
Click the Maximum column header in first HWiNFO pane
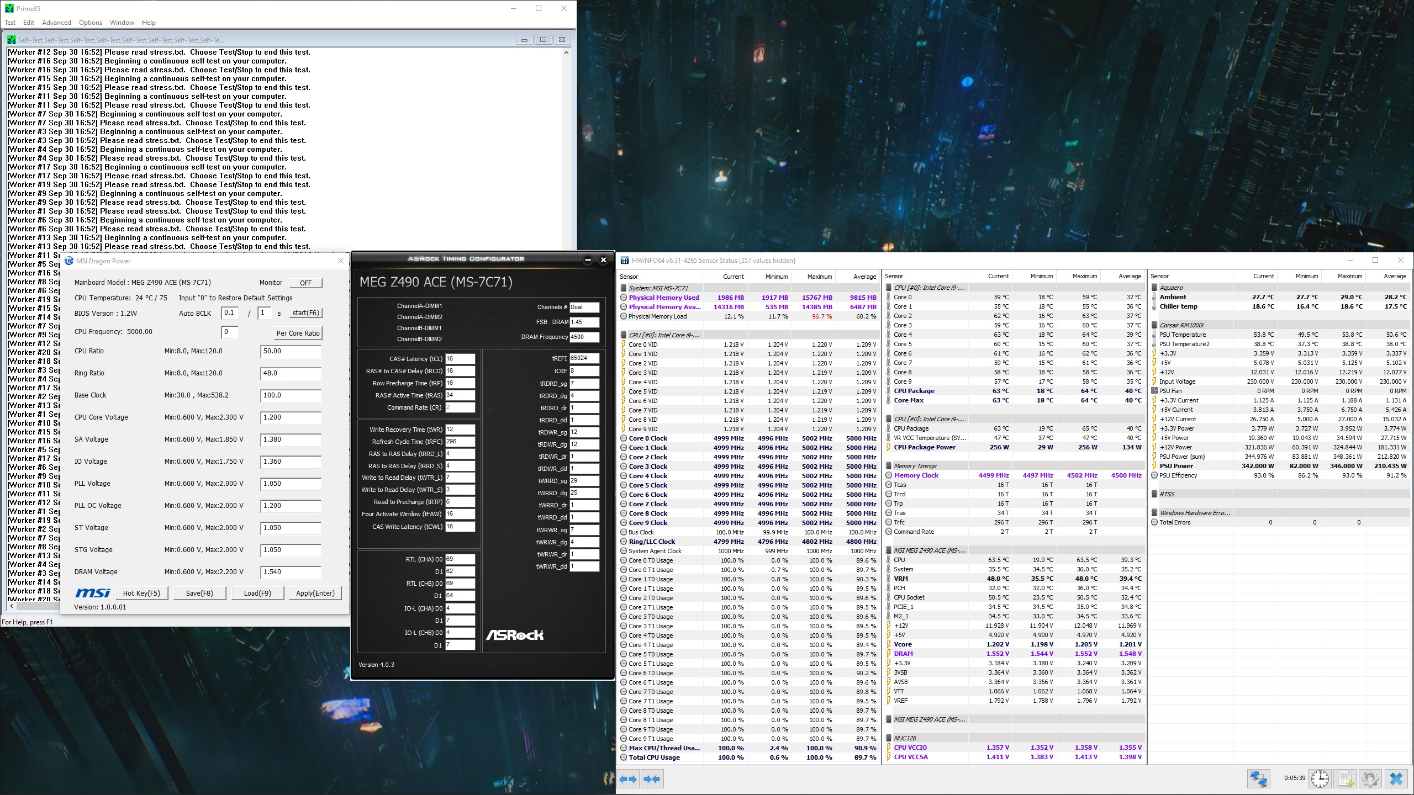(x=813, y=277)
